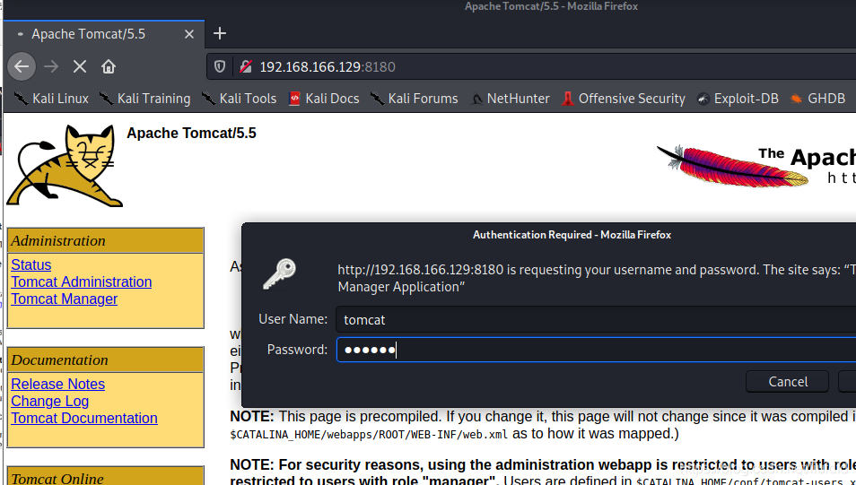Open a new tab with plus icon
This screenshot has width=856, height=485.
click(x=220, y=34)
